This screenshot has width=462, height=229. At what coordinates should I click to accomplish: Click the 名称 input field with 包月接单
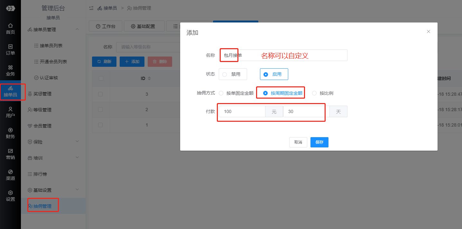click(x=282, y=55)
